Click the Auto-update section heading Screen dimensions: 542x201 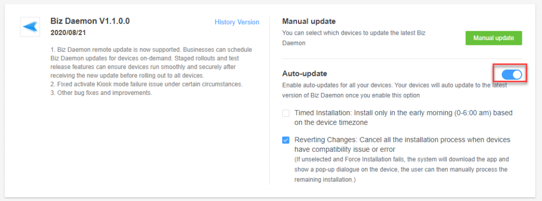pyautogui.click(x=304, y=73)
